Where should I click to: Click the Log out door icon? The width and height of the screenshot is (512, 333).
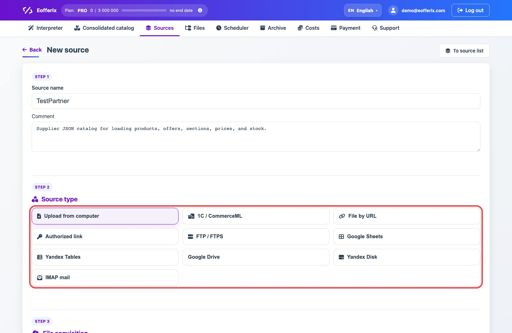coord(460,10)
